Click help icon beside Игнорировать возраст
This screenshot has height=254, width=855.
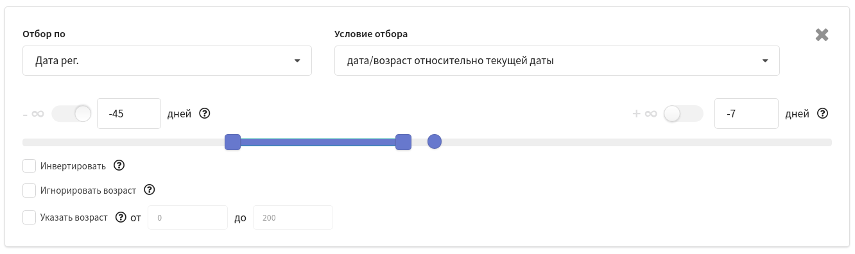click(x=150, y=190)
